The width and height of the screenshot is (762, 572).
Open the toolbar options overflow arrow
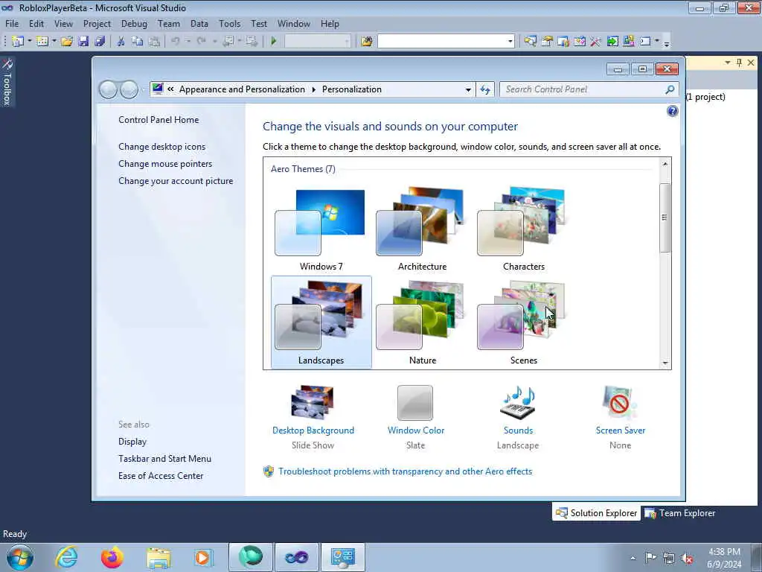[667, 43]
